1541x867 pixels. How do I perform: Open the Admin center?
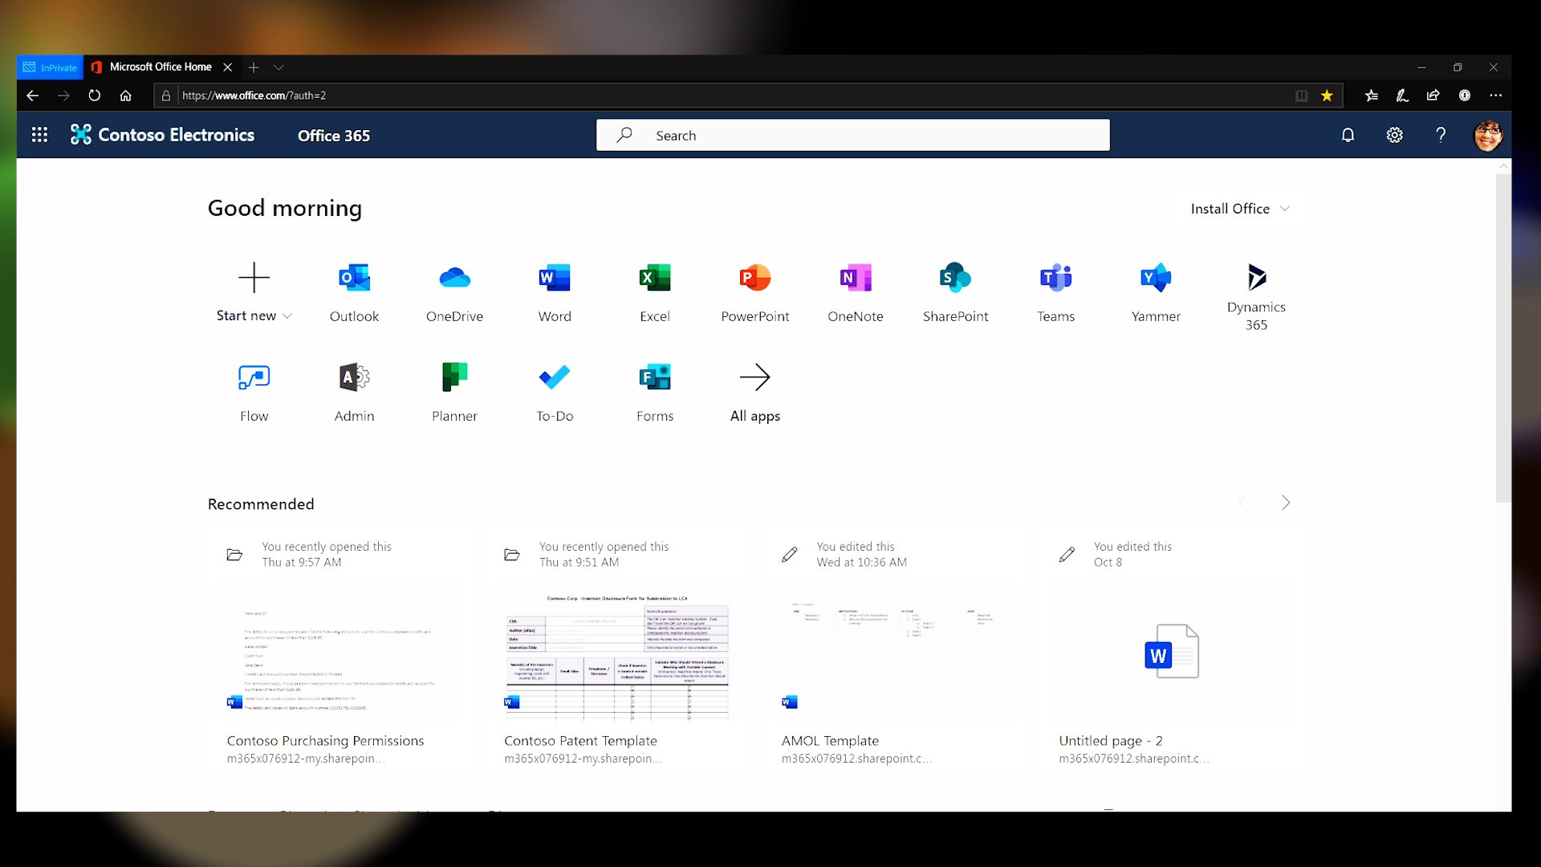[x=354, y=393]
